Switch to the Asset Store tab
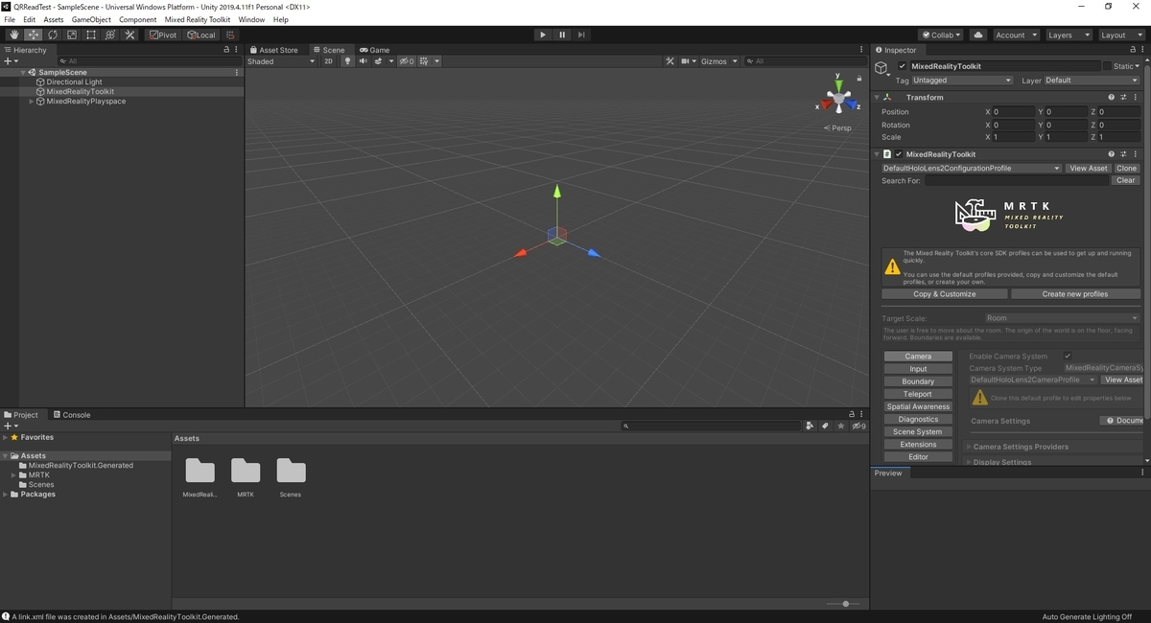Screen dimensions: 1151x623 pyautogui.click(x=273, y=50)
